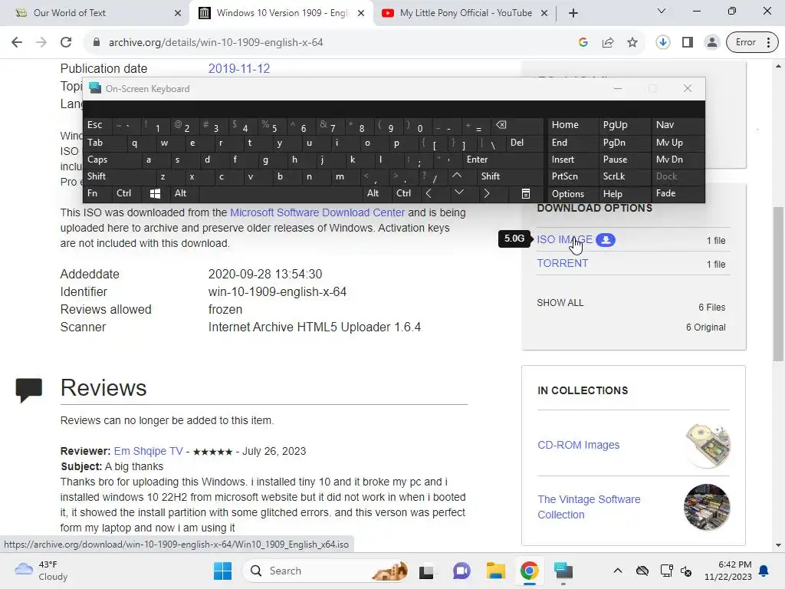This screenshot has height=589, width=785.
Task: Switch to My Little Pony YouTube tab
Action: (x=465, y=13)
